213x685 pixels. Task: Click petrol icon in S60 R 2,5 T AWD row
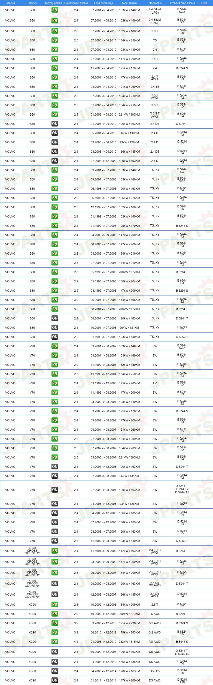click(55, 114)
